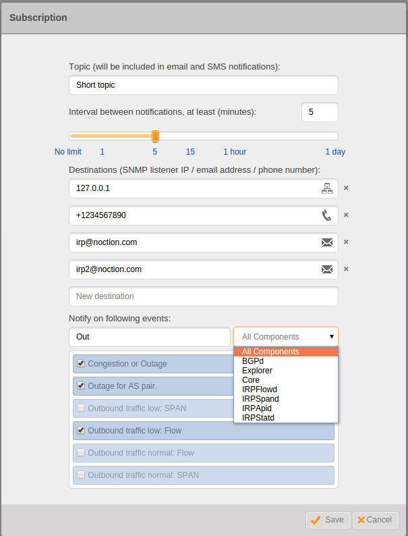Click the envelope icon in irp@noction.com field

tap(327, 242)
